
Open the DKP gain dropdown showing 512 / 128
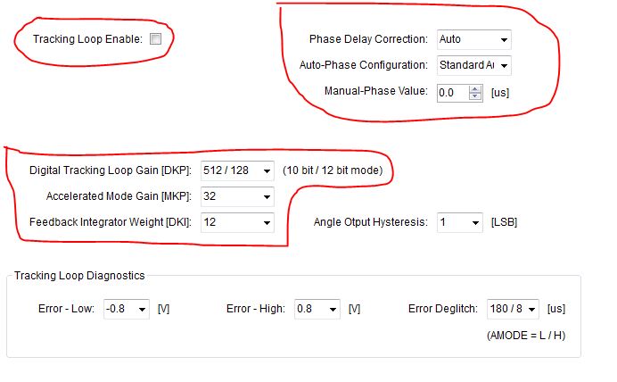point(237,170)
